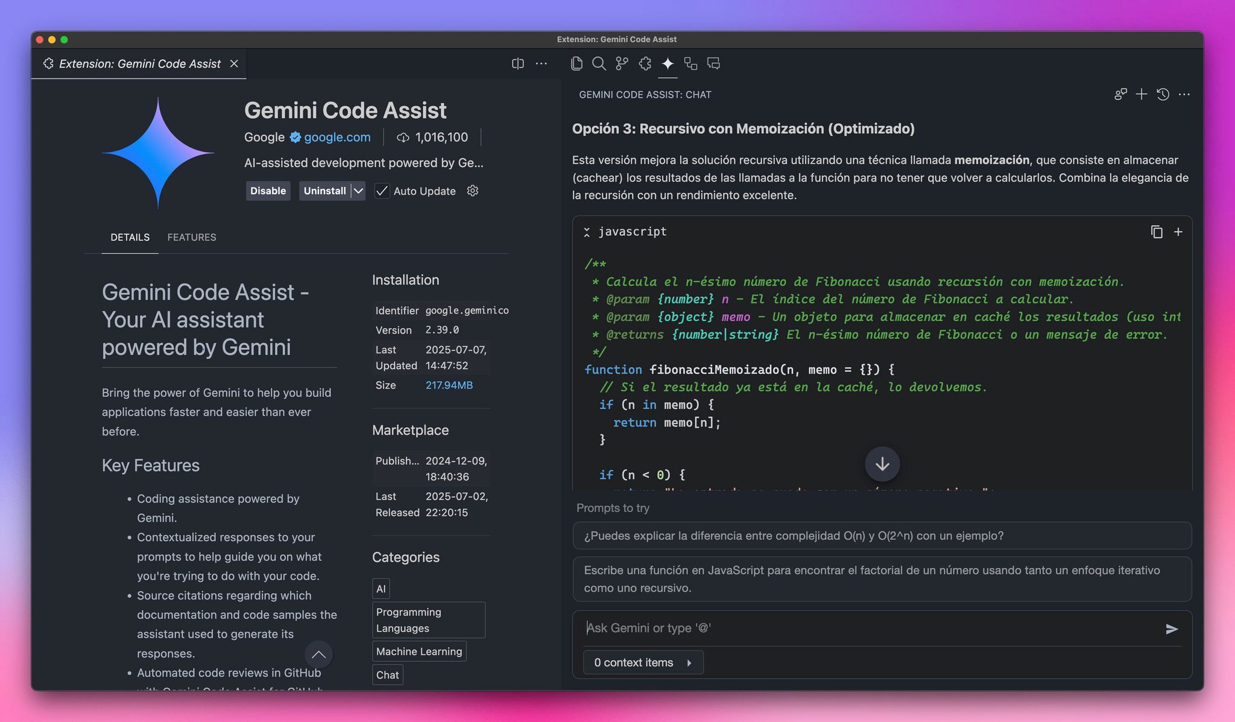This screenshot has height=722, width=1235.
Task: Send the chat message with arrow icon
Action: (1171, 629)
